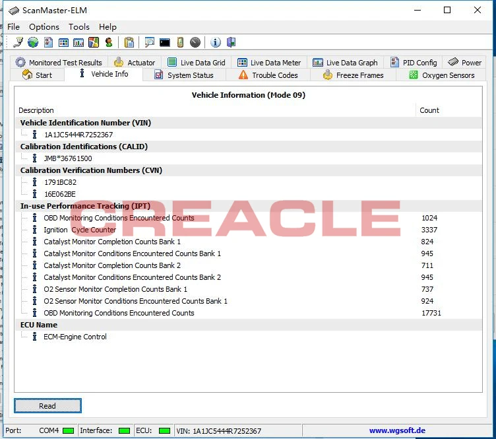Switch to Monitored Test Results tab
Screen dimensions: 496x439
pyautogui.click(x=59, y=62)
